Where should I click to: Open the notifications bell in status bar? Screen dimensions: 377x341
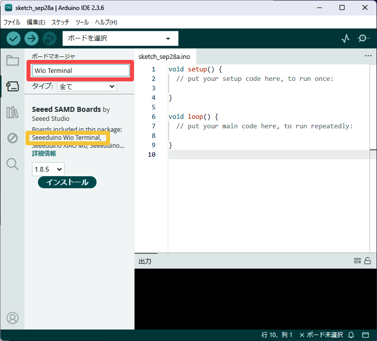(x=351, y=335)
